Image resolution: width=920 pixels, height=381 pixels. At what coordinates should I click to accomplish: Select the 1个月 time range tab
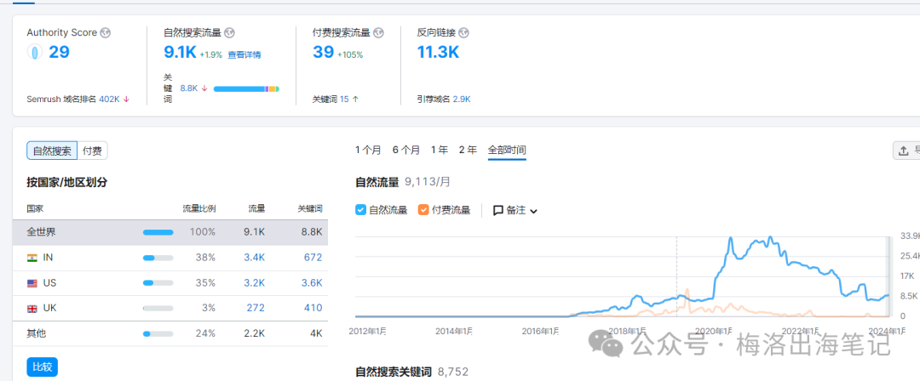[x=368, y=151]
